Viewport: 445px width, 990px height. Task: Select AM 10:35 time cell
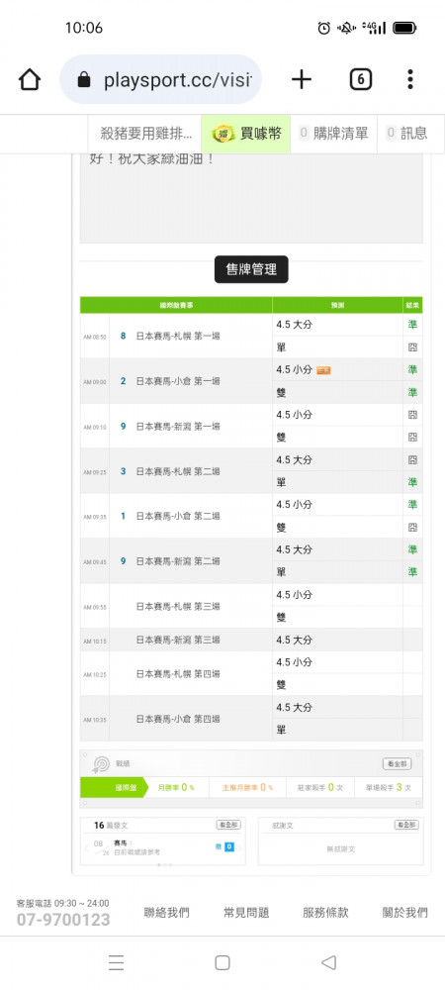[95, 719]
